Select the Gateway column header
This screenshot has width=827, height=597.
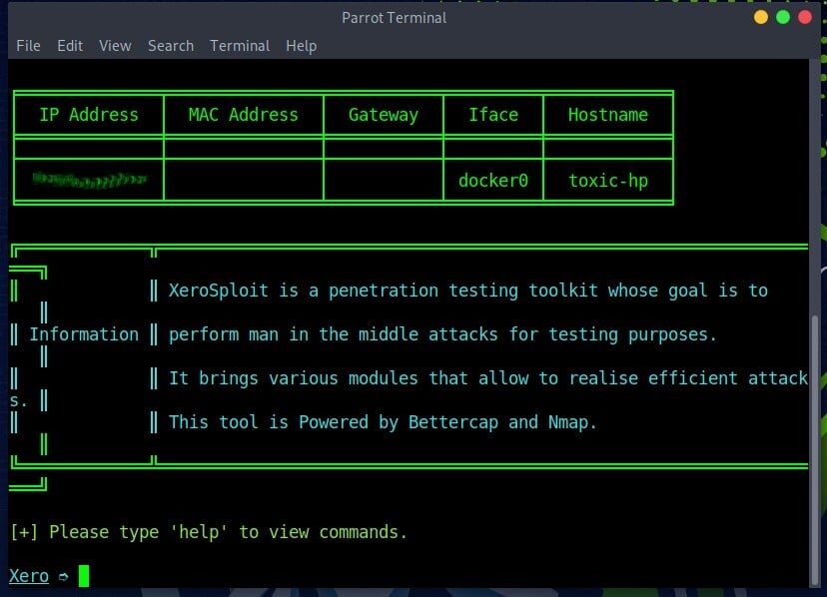click(x=383, y=115)
